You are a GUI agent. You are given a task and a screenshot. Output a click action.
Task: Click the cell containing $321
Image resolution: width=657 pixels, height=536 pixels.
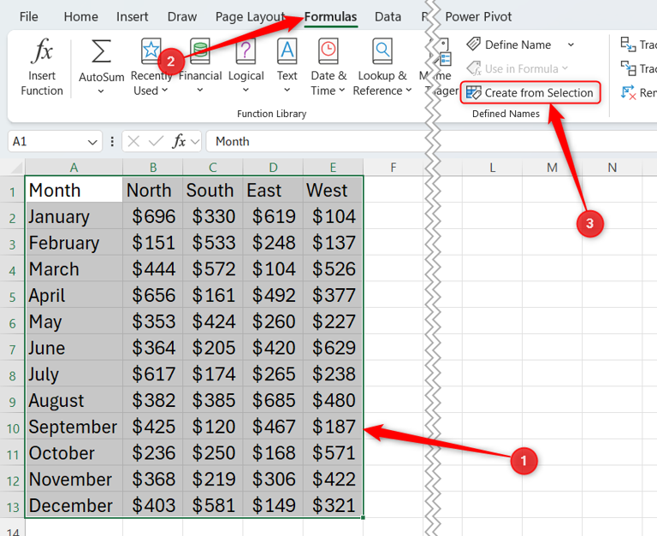click(x=333, y=505)
